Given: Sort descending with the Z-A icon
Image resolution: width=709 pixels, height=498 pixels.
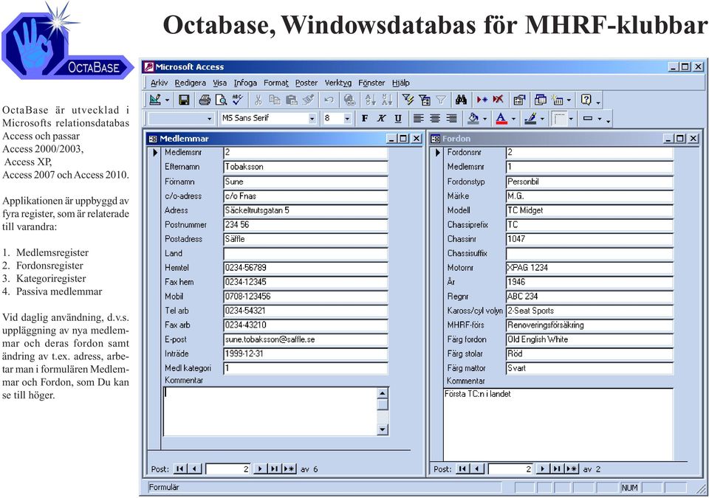Looking at the screenshot, I should coord(387,100).
